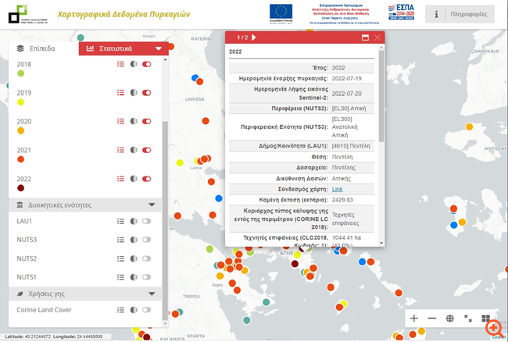Image resolution: width=508 pixels, height=342 pixels.
Task: Zoom out with the minus map button
Action: [x=432, y=319]
